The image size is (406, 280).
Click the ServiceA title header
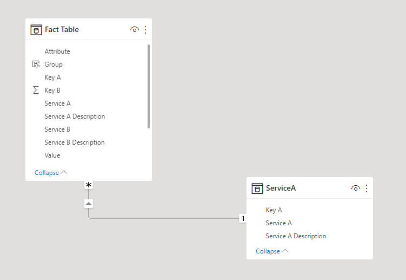281,188
